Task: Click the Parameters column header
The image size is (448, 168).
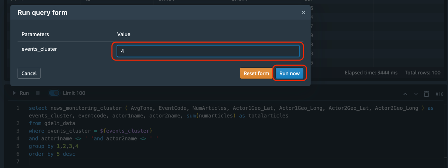Action: click(35, 34)
